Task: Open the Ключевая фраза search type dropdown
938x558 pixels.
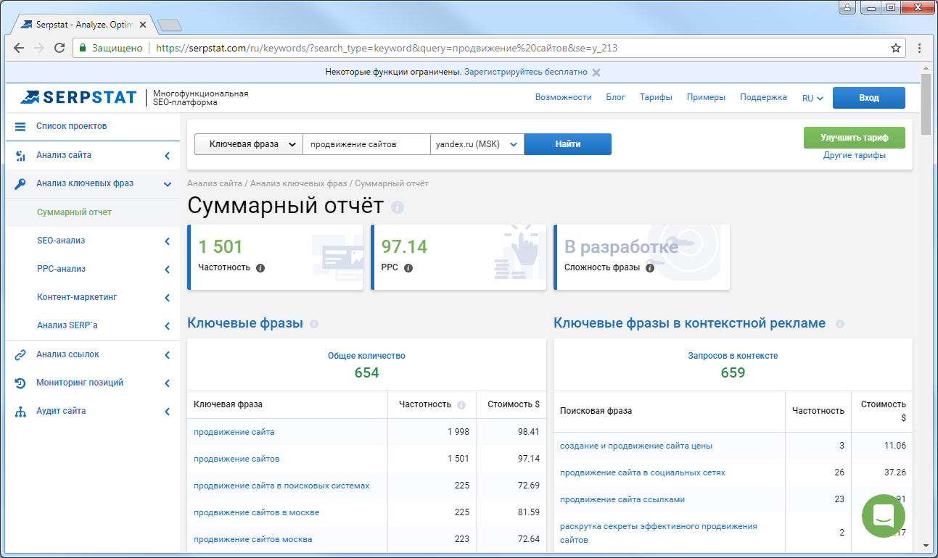Action: [248, 144]
